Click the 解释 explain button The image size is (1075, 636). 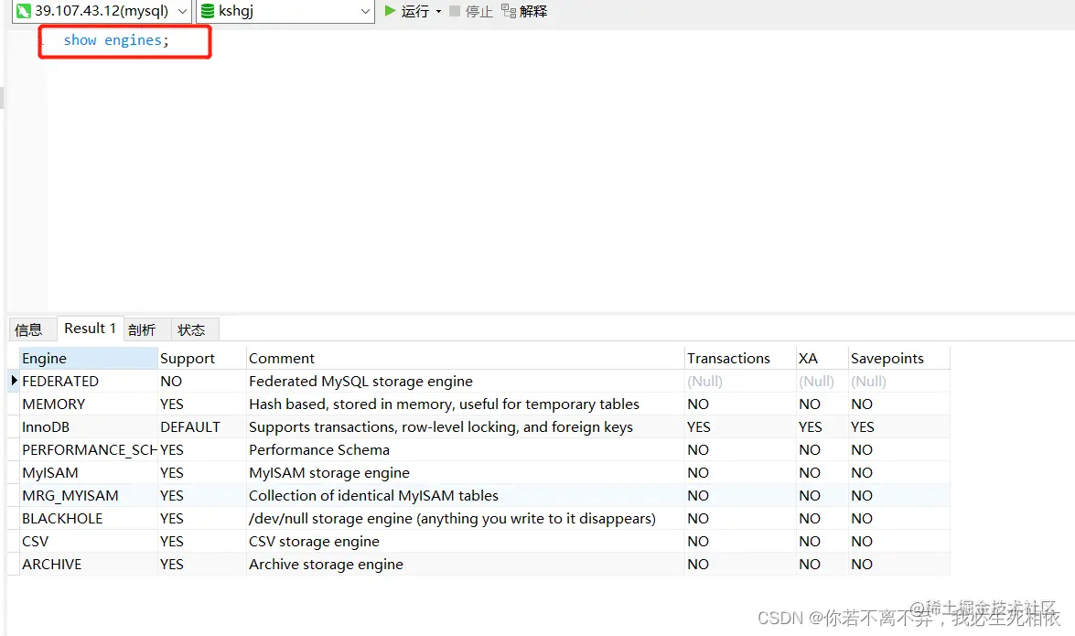[x=524, y=11]
